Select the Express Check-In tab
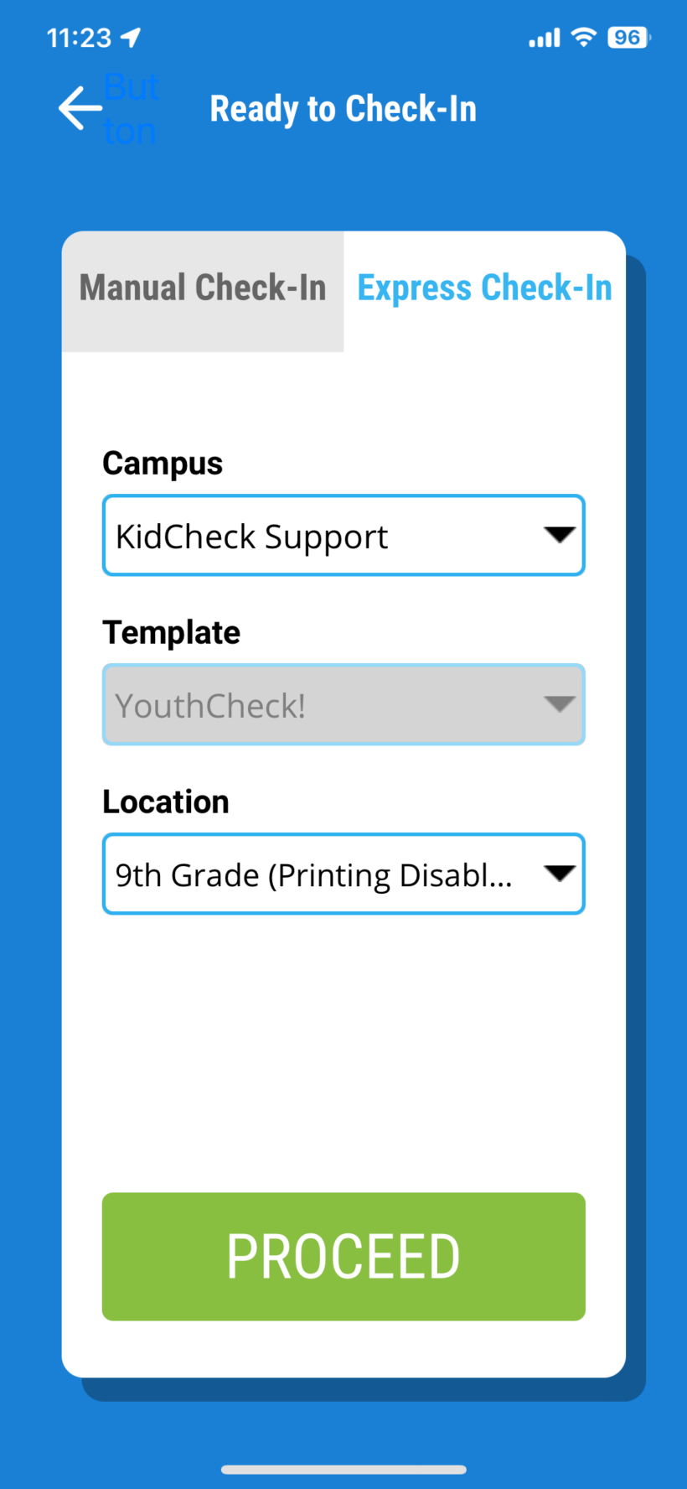This screenshot has width=687, height=1489. pos(484,288)
